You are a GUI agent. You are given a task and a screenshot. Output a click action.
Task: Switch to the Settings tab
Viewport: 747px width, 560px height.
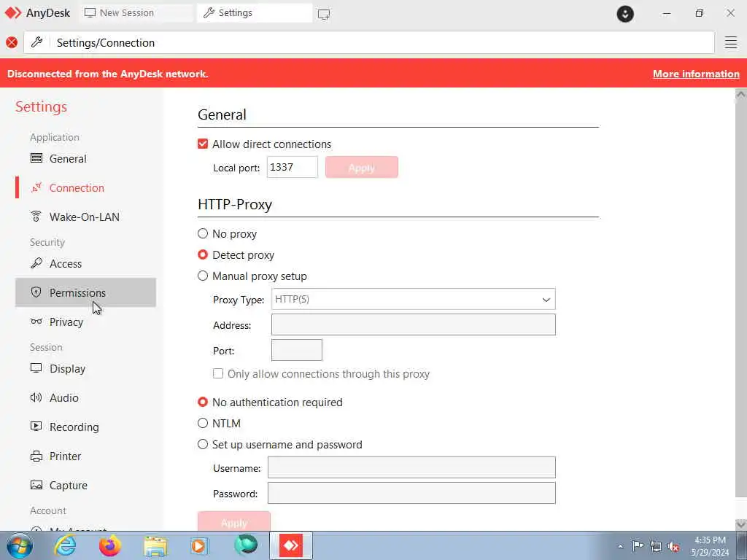point(255,13)
